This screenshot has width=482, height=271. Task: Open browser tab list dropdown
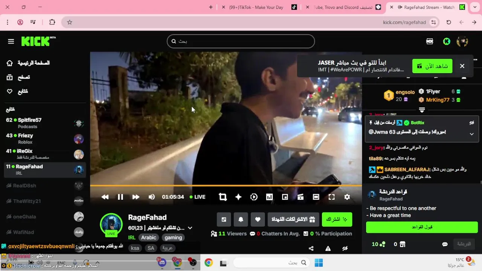pyautogui.click(x=475, y=7)
